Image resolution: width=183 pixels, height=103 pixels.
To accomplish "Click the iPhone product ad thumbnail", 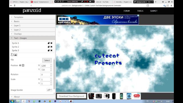I will [121, 96].
